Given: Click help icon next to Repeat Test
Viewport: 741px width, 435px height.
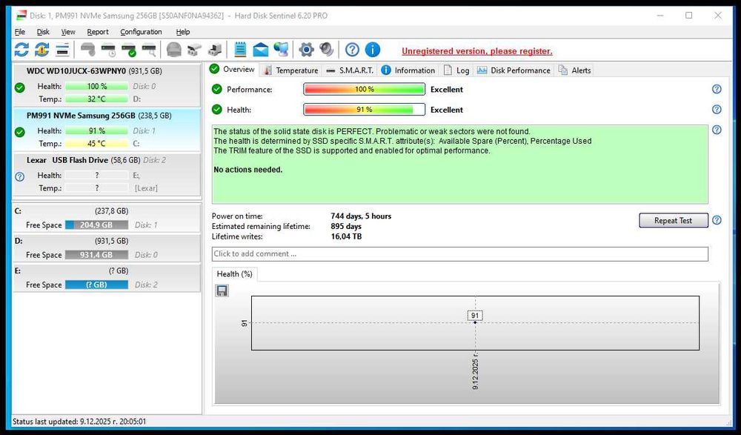Looking at the screenshot, I should 717,220.
